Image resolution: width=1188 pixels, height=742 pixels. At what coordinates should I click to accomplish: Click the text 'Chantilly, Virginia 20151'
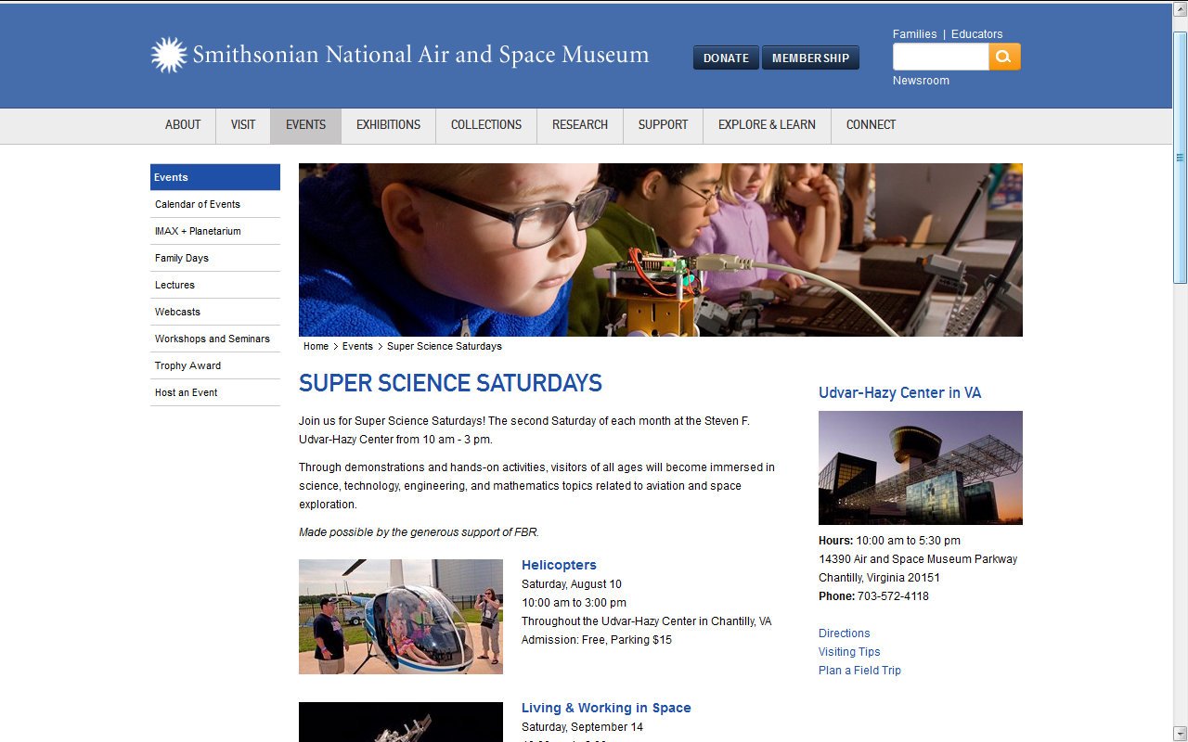[879, 578]
